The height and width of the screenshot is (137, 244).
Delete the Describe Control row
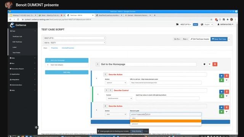(226, 92)
